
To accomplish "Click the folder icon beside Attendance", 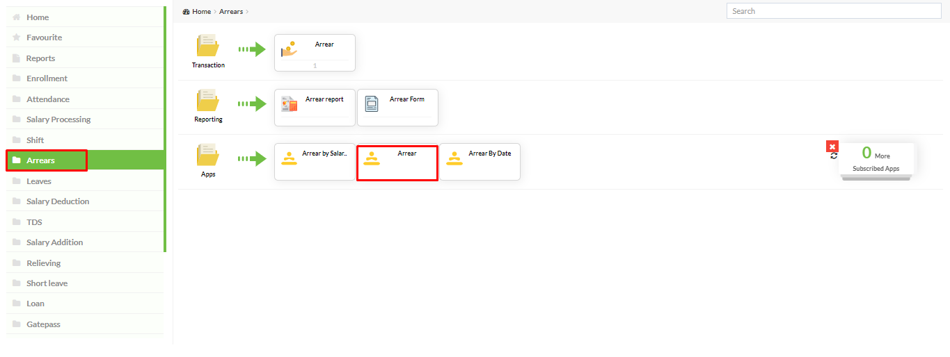I will (x=16, y=99).
